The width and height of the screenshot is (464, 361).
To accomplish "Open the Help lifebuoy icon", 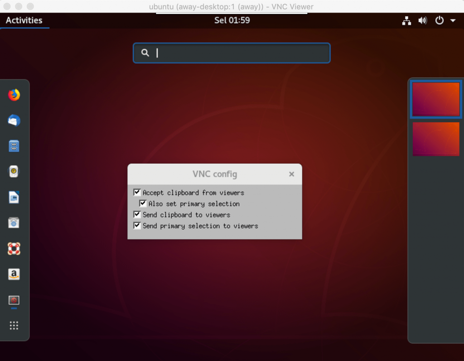I will pos(14,249).
